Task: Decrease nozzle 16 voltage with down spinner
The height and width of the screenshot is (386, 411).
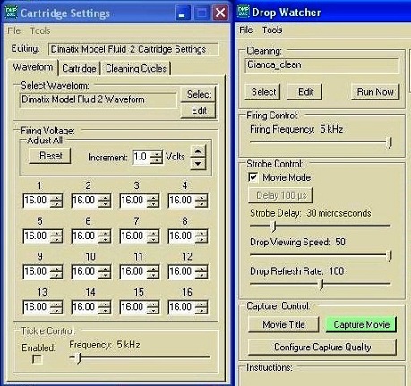Action: point(201,311)
